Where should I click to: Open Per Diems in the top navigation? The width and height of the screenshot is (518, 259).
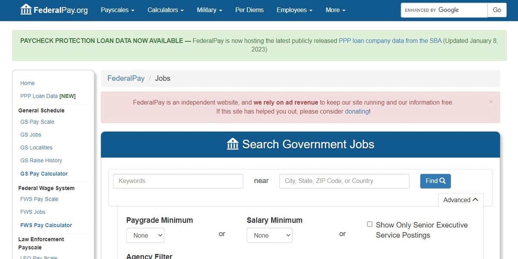point(250,10)
